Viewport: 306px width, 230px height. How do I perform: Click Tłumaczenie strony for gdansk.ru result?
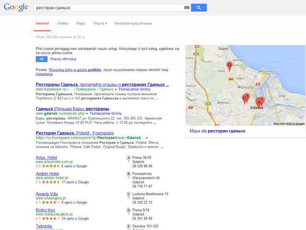[106, 113]
